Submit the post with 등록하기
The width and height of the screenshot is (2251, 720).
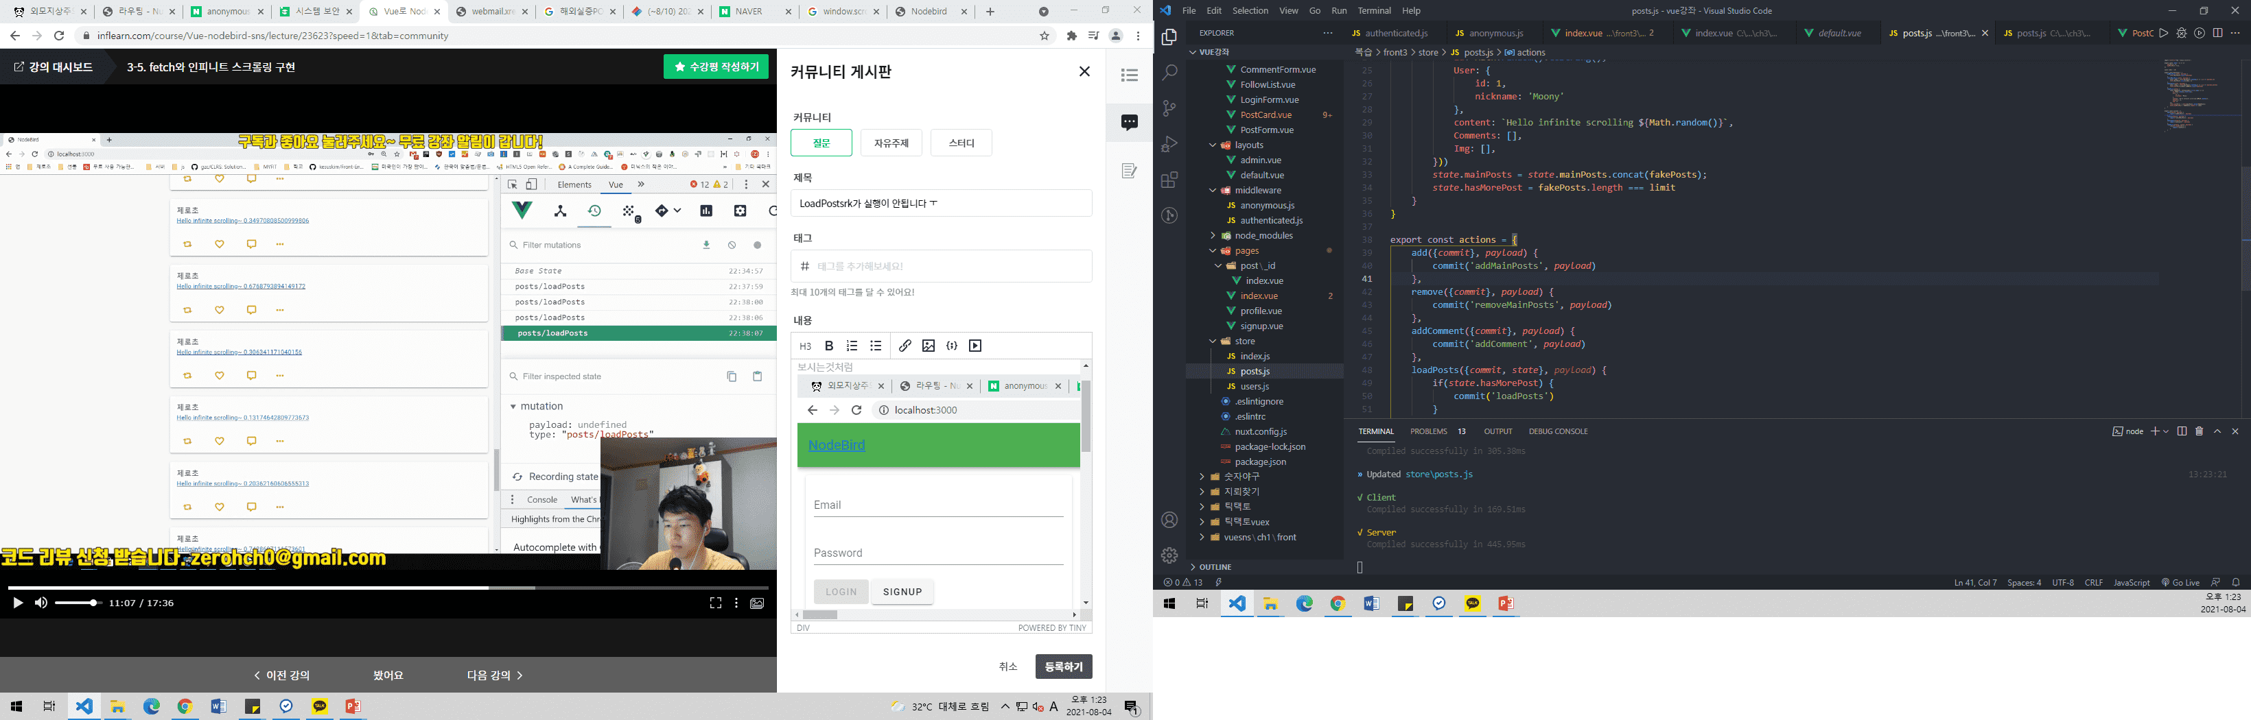coord(1064,666)
